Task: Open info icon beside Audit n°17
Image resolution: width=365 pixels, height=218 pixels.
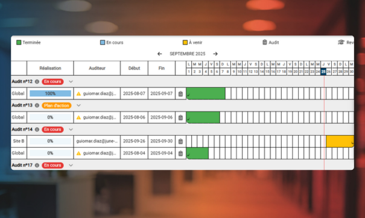Action: (x=37, y=165)
